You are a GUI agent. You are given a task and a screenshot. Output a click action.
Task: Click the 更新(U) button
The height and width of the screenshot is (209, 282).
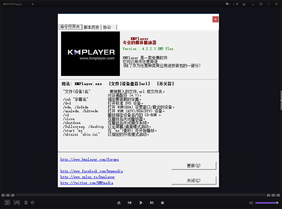(x=194, y=166)
